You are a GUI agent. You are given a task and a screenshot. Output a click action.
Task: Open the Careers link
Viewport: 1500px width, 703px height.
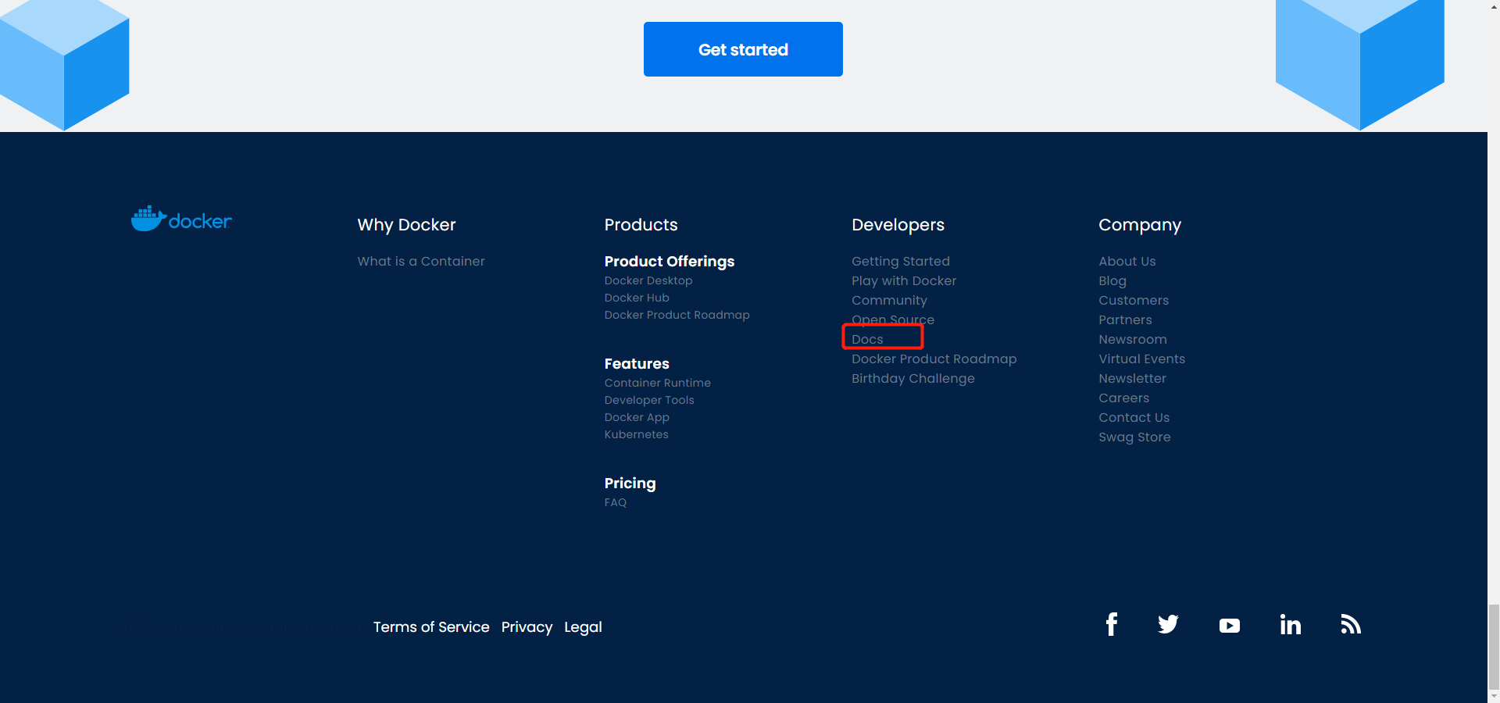tap(1123, 398)
